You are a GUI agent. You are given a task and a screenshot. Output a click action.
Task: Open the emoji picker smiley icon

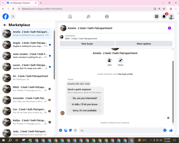pos(165,130)
